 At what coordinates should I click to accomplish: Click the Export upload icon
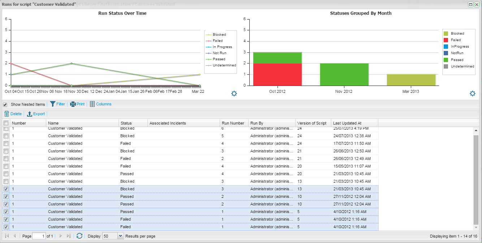click(x=30, y=114)
